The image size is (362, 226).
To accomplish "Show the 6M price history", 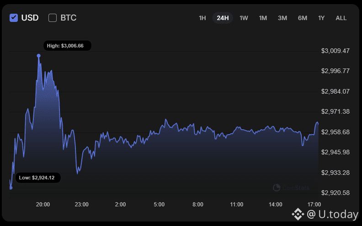I will (x=303, y=18).
